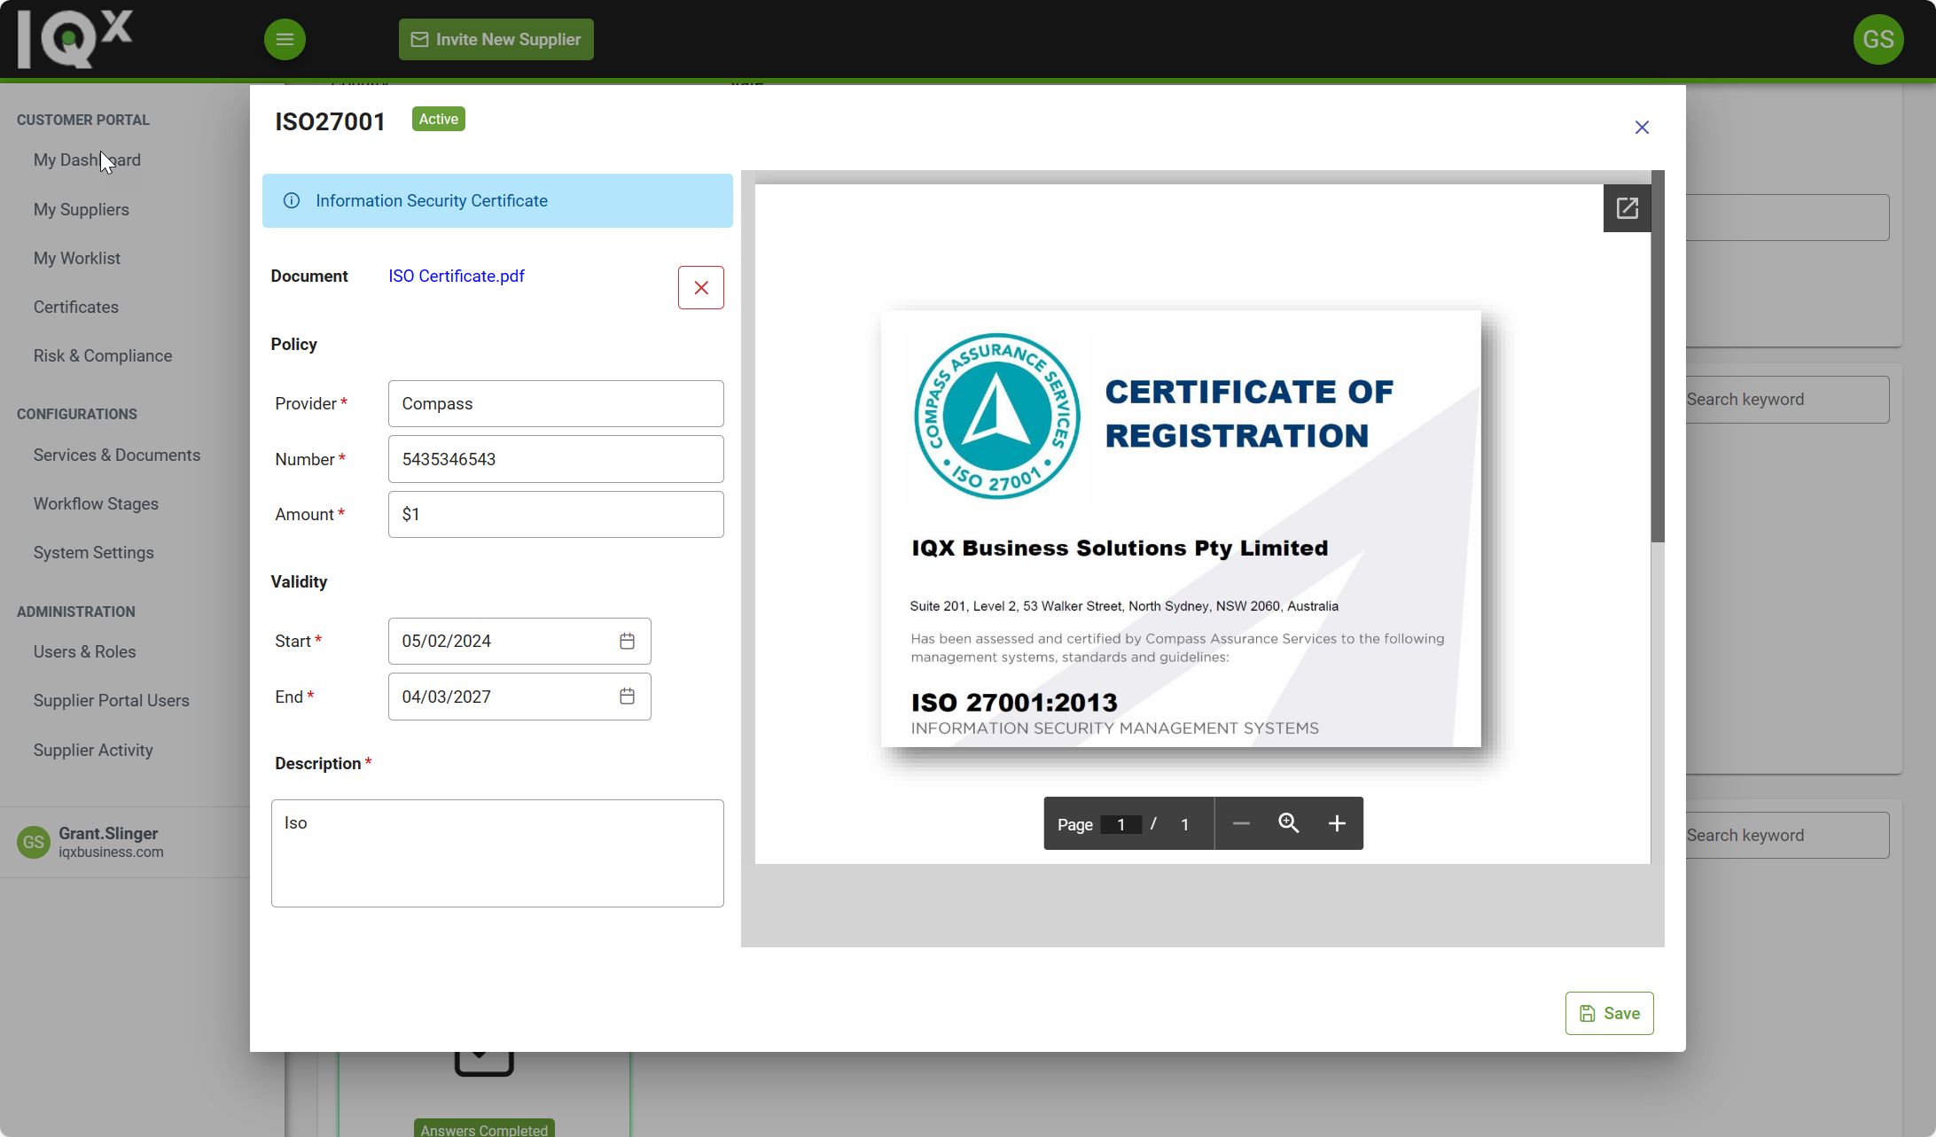Zoom in on the certificate preview
Viewport: 1936px width, 1137px height.
click(x=1337, y=823)
